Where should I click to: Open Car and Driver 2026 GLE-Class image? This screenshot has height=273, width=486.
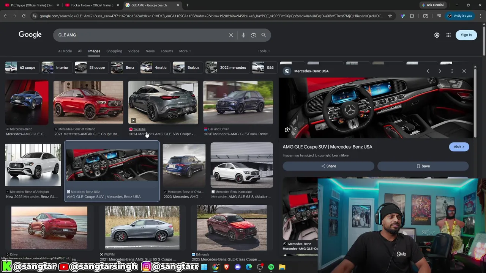[x=238, y=102]
